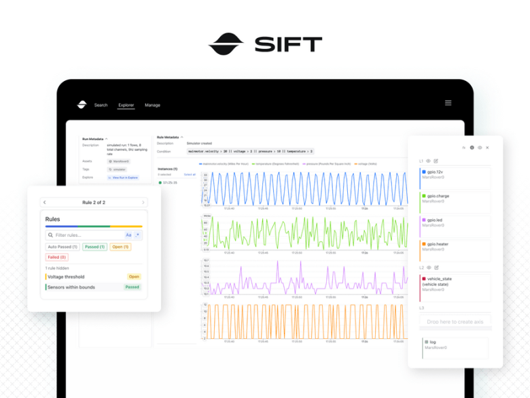Image resolution: width=530 pixels, height=398 pixels.
Task: Select the vehicle_state channel card
Action: click(x=455, y=288)
